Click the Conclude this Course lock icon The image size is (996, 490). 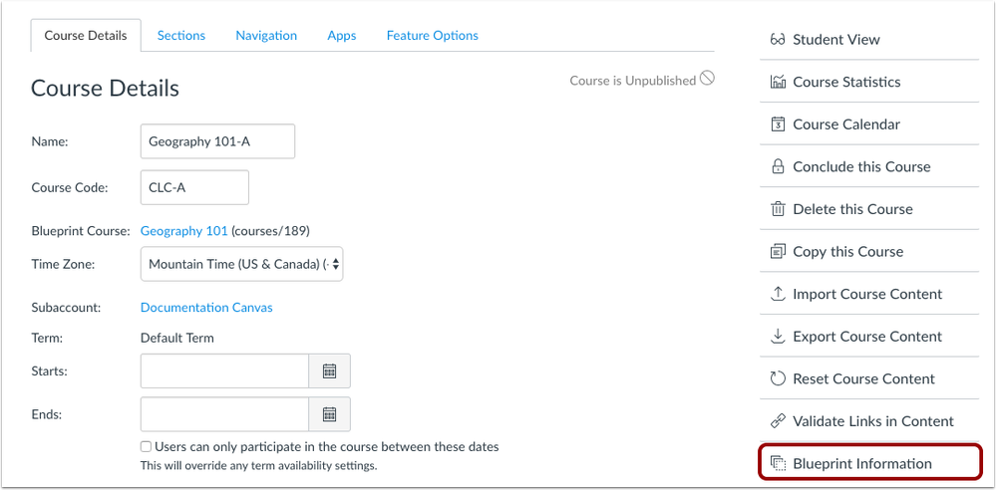778,167
